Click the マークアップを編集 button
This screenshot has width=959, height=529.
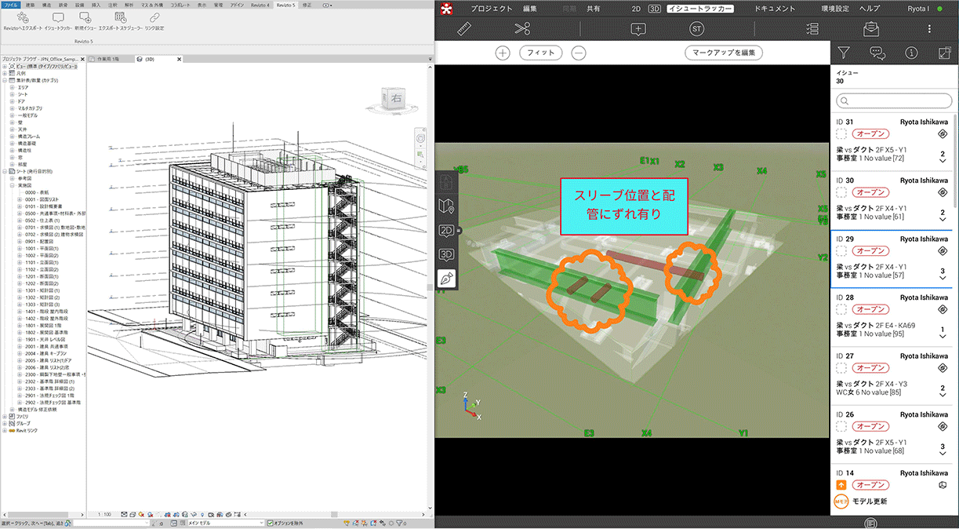click(724, 53)
